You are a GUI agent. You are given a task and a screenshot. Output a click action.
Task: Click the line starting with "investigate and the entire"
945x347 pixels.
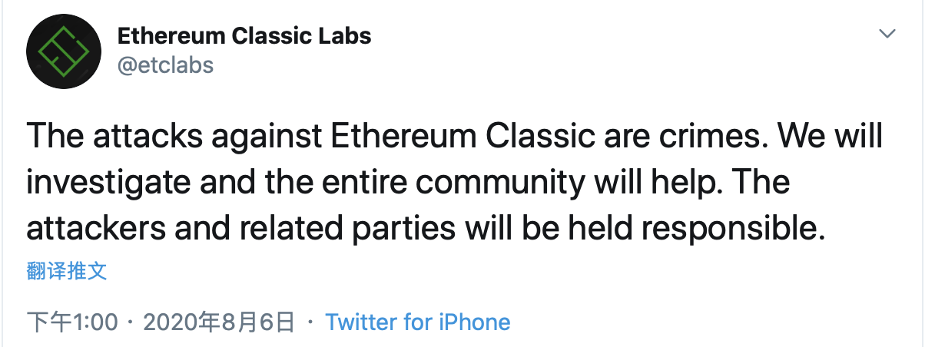pyautogui.click(x=409, y=183)
